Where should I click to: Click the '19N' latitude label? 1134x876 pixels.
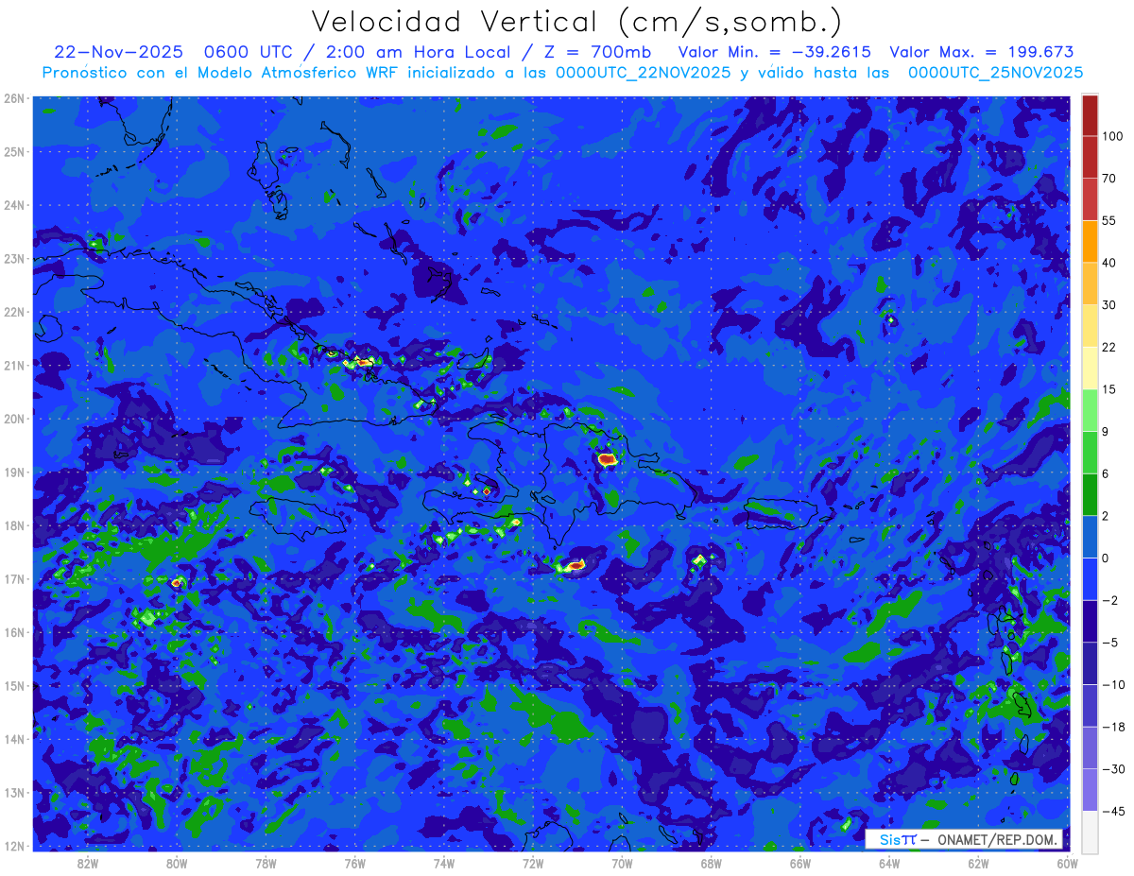pyautogui.click(x=13, y=472)
